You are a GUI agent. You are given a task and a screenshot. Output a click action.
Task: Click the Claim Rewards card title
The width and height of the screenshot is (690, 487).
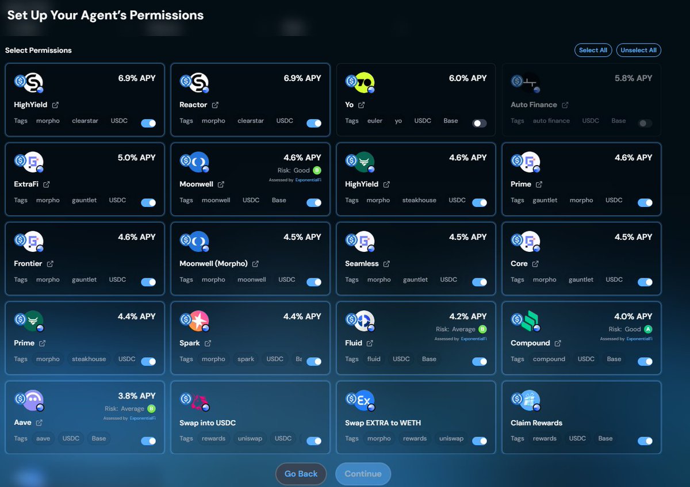[536, 423]
